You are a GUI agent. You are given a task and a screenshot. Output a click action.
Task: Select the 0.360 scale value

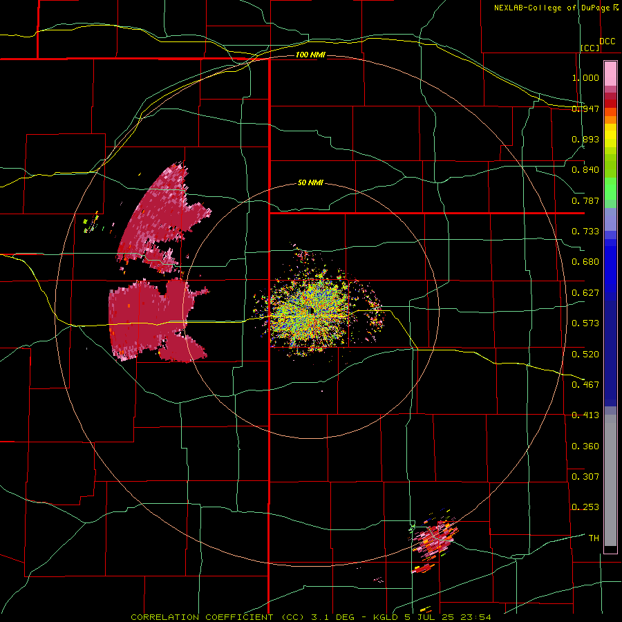(585, 446)
